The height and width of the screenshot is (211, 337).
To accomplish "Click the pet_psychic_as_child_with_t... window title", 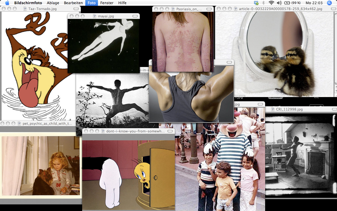I will click(47, 123).
